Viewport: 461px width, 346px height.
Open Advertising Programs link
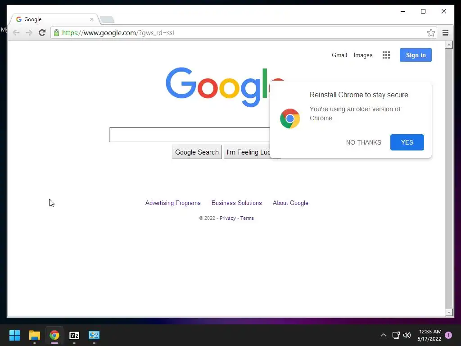[x=173, y=203]
